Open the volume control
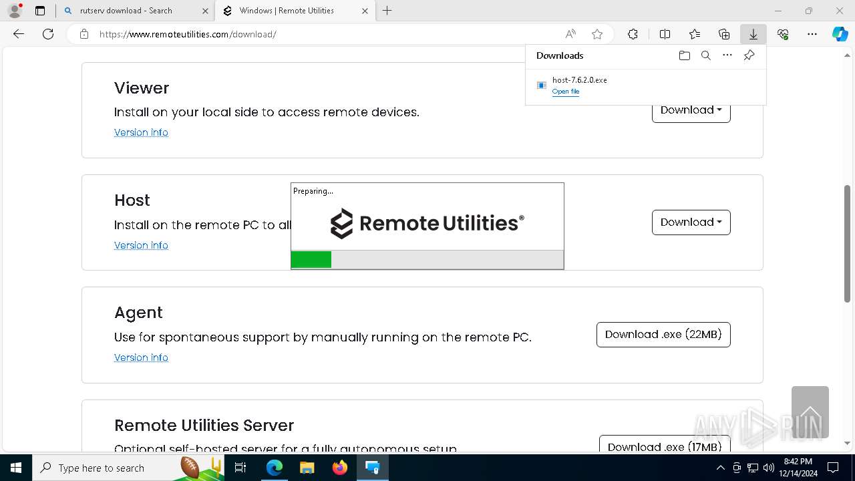The width and height of the screenshot is (855, 481). pos(769,468)
